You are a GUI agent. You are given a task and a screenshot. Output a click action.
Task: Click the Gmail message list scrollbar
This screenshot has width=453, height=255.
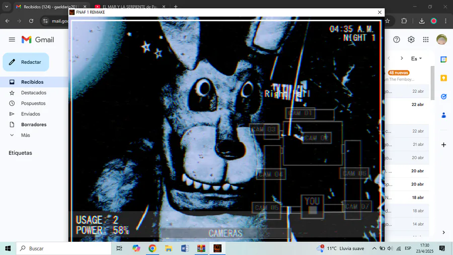432,83
